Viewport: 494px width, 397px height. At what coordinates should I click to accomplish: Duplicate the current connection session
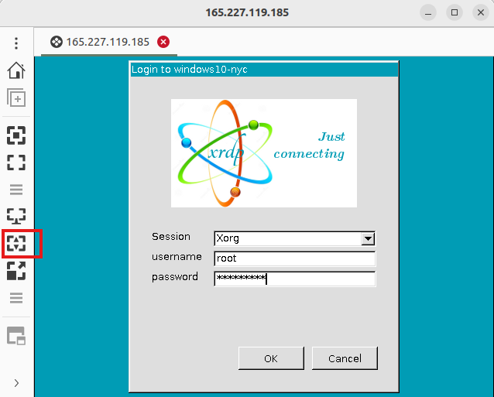(x=16, y=98)
